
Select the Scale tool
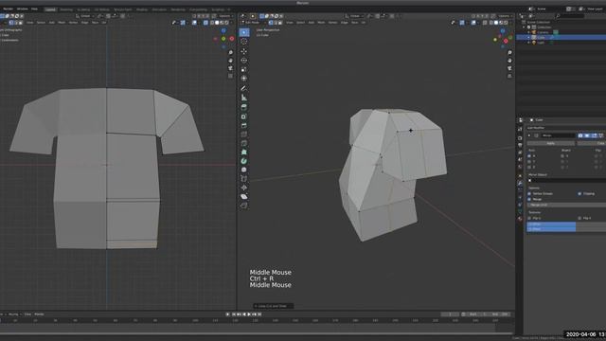244,69
